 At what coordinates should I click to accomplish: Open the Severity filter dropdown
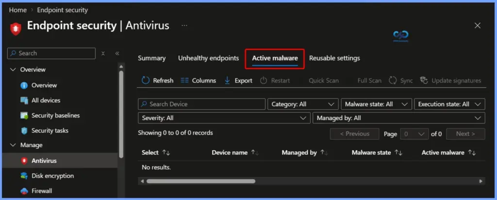(224, 118)
